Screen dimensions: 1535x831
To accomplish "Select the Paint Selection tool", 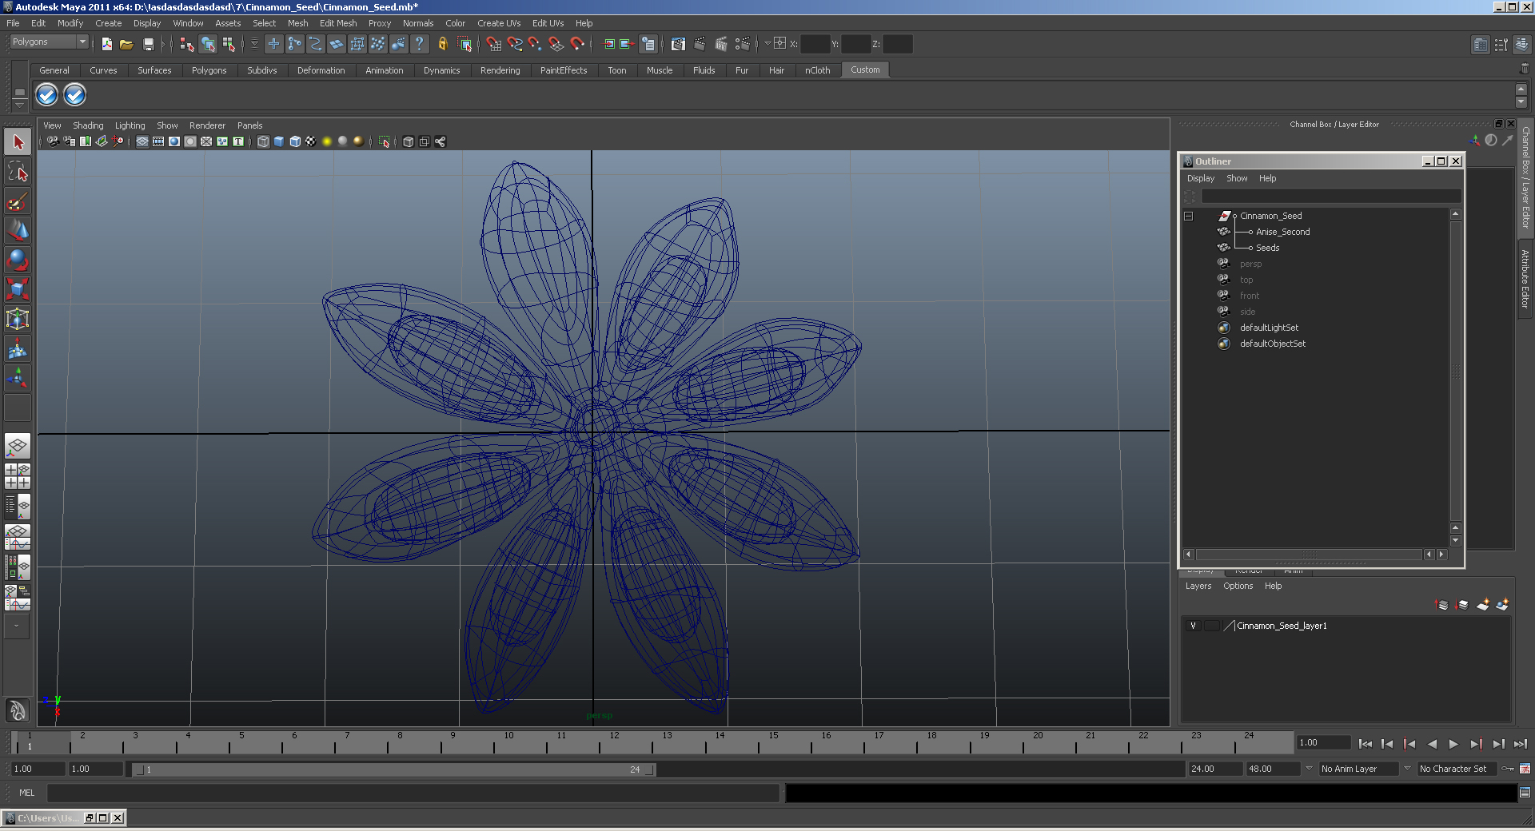I will click(18, 201).
